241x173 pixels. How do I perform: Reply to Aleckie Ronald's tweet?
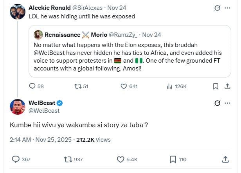tap(33, 86)
